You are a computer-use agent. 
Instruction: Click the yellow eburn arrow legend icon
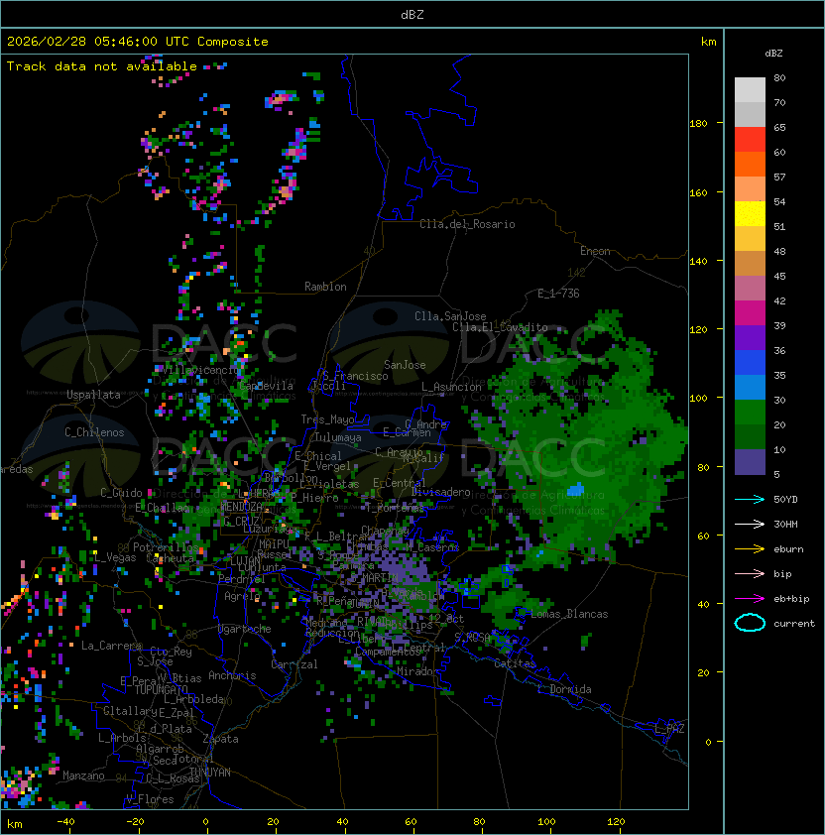[x=750, y=549]
